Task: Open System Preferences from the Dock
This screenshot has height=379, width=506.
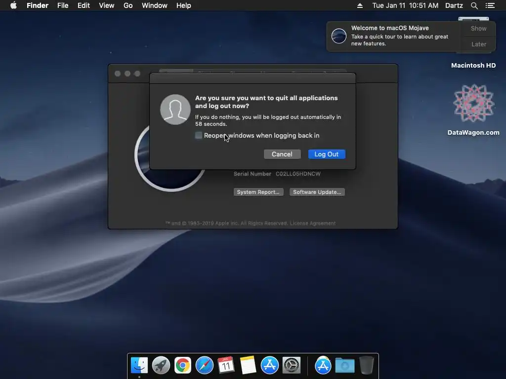Action: 292,366
